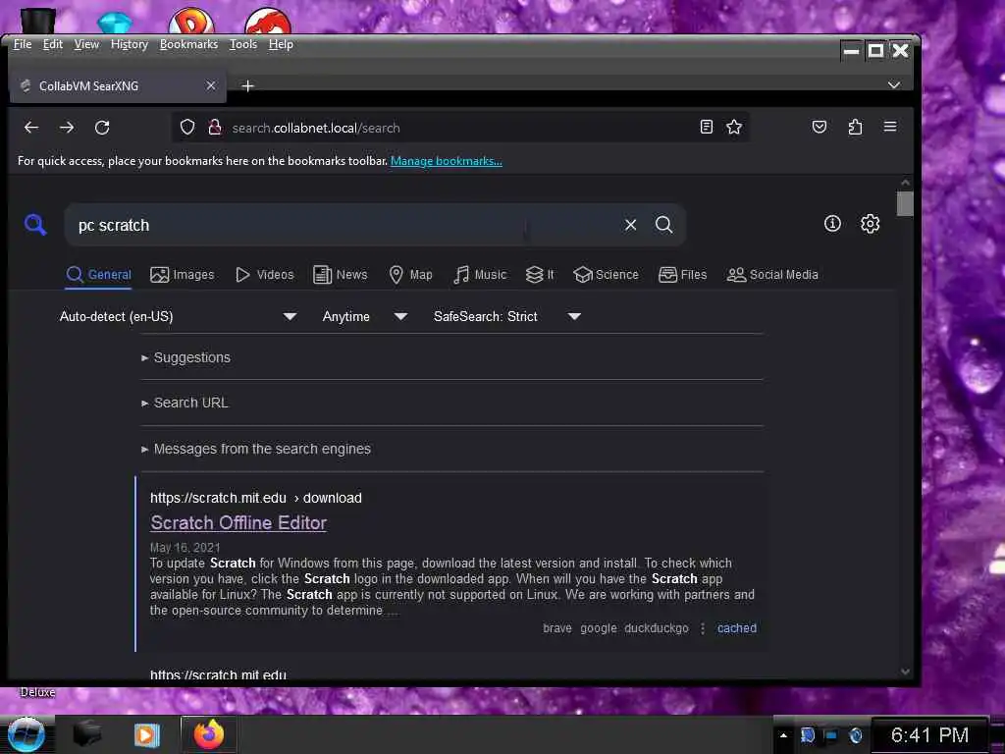Open the Anytime time range dropdown
Image resolution: width=1005 pixels, height=754 pixels.
(365, 317)
